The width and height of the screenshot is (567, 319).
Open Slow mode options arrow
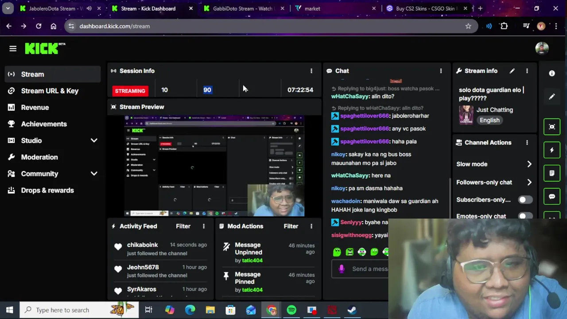529,164
